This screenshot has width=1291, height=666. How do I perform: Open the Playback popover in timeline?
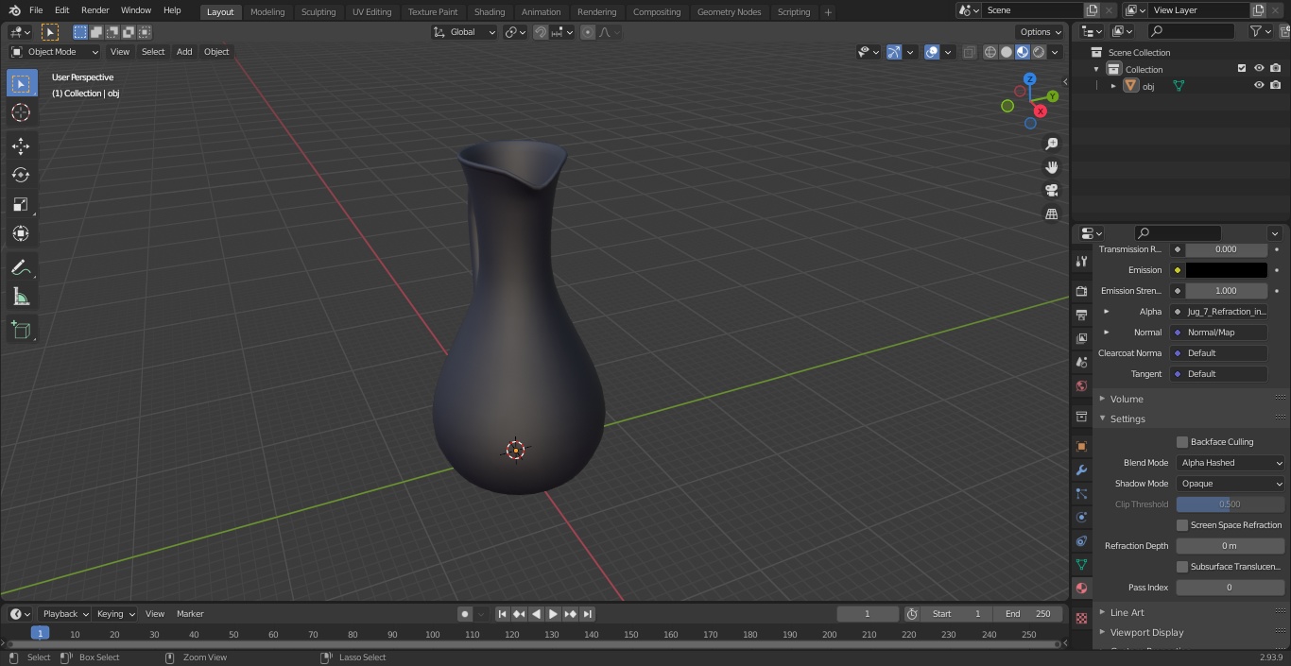65,614
